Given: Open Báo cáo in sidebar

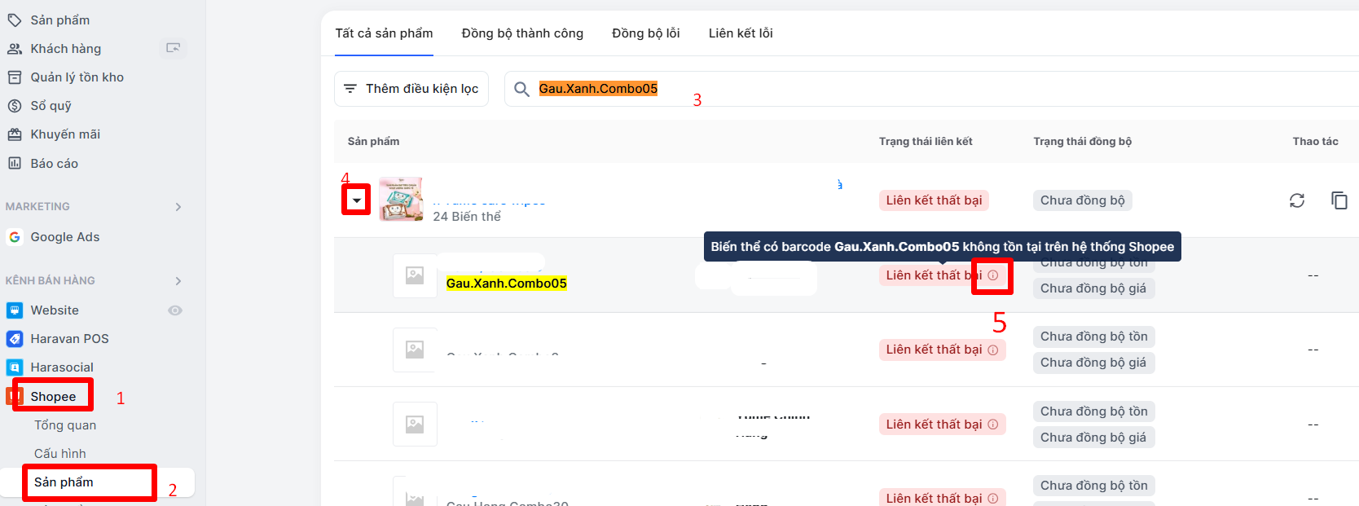Looking at the screenshot, I should (x=55, y=164).
